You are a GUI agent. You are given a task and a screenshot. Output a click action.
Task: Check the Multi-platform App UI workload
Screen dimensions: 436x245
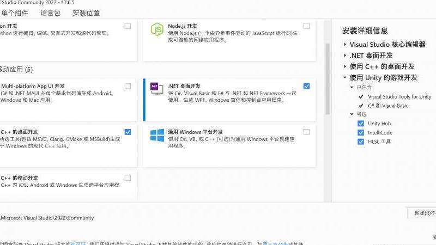click(x=128, y=86)
